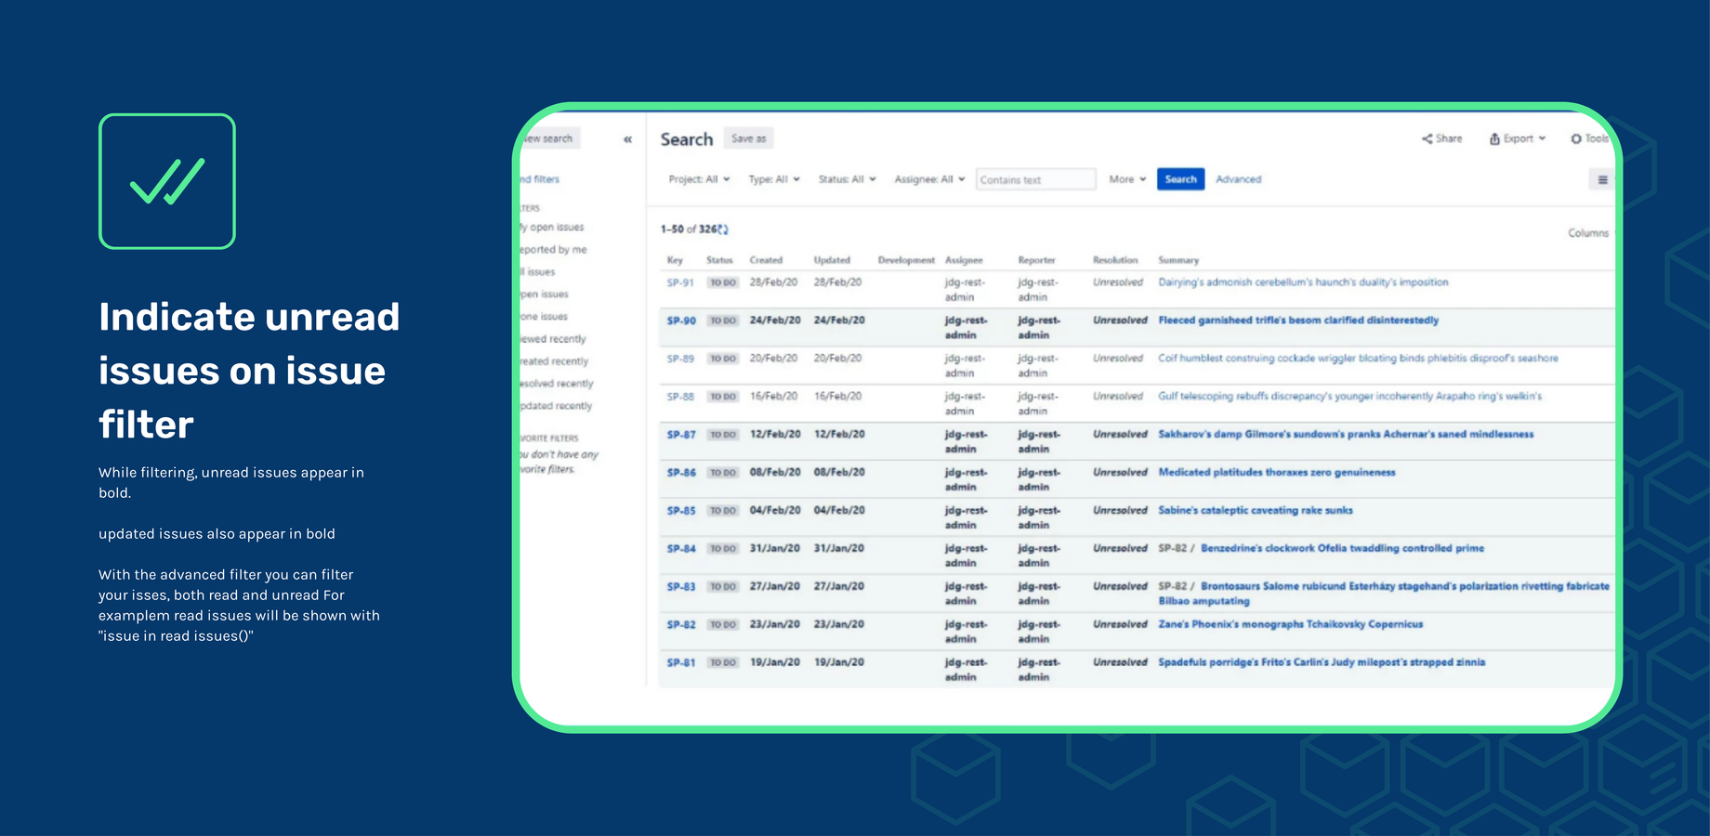Open summary 'Sabine's cataleptic caveating rake sunks'
1710x836 pixels.
tap(1256, 511)
